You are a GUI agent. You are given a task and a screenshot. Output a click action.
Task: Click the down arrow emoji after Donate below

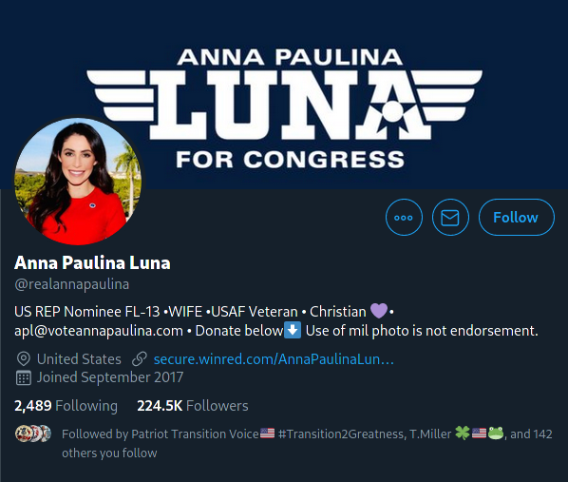[293, 331]
